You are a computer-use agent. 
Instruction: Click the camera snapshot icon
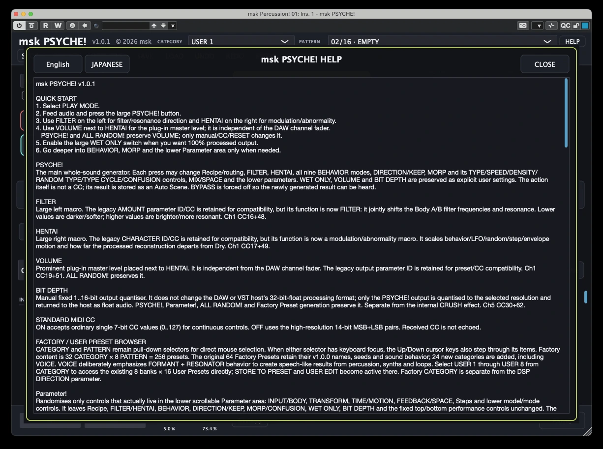[x=523, y=26]
